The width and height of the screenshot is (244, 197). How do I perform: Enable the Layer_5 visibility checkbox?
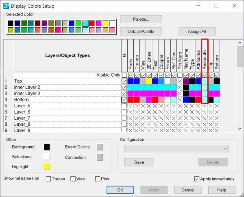(x=124, y=106)
